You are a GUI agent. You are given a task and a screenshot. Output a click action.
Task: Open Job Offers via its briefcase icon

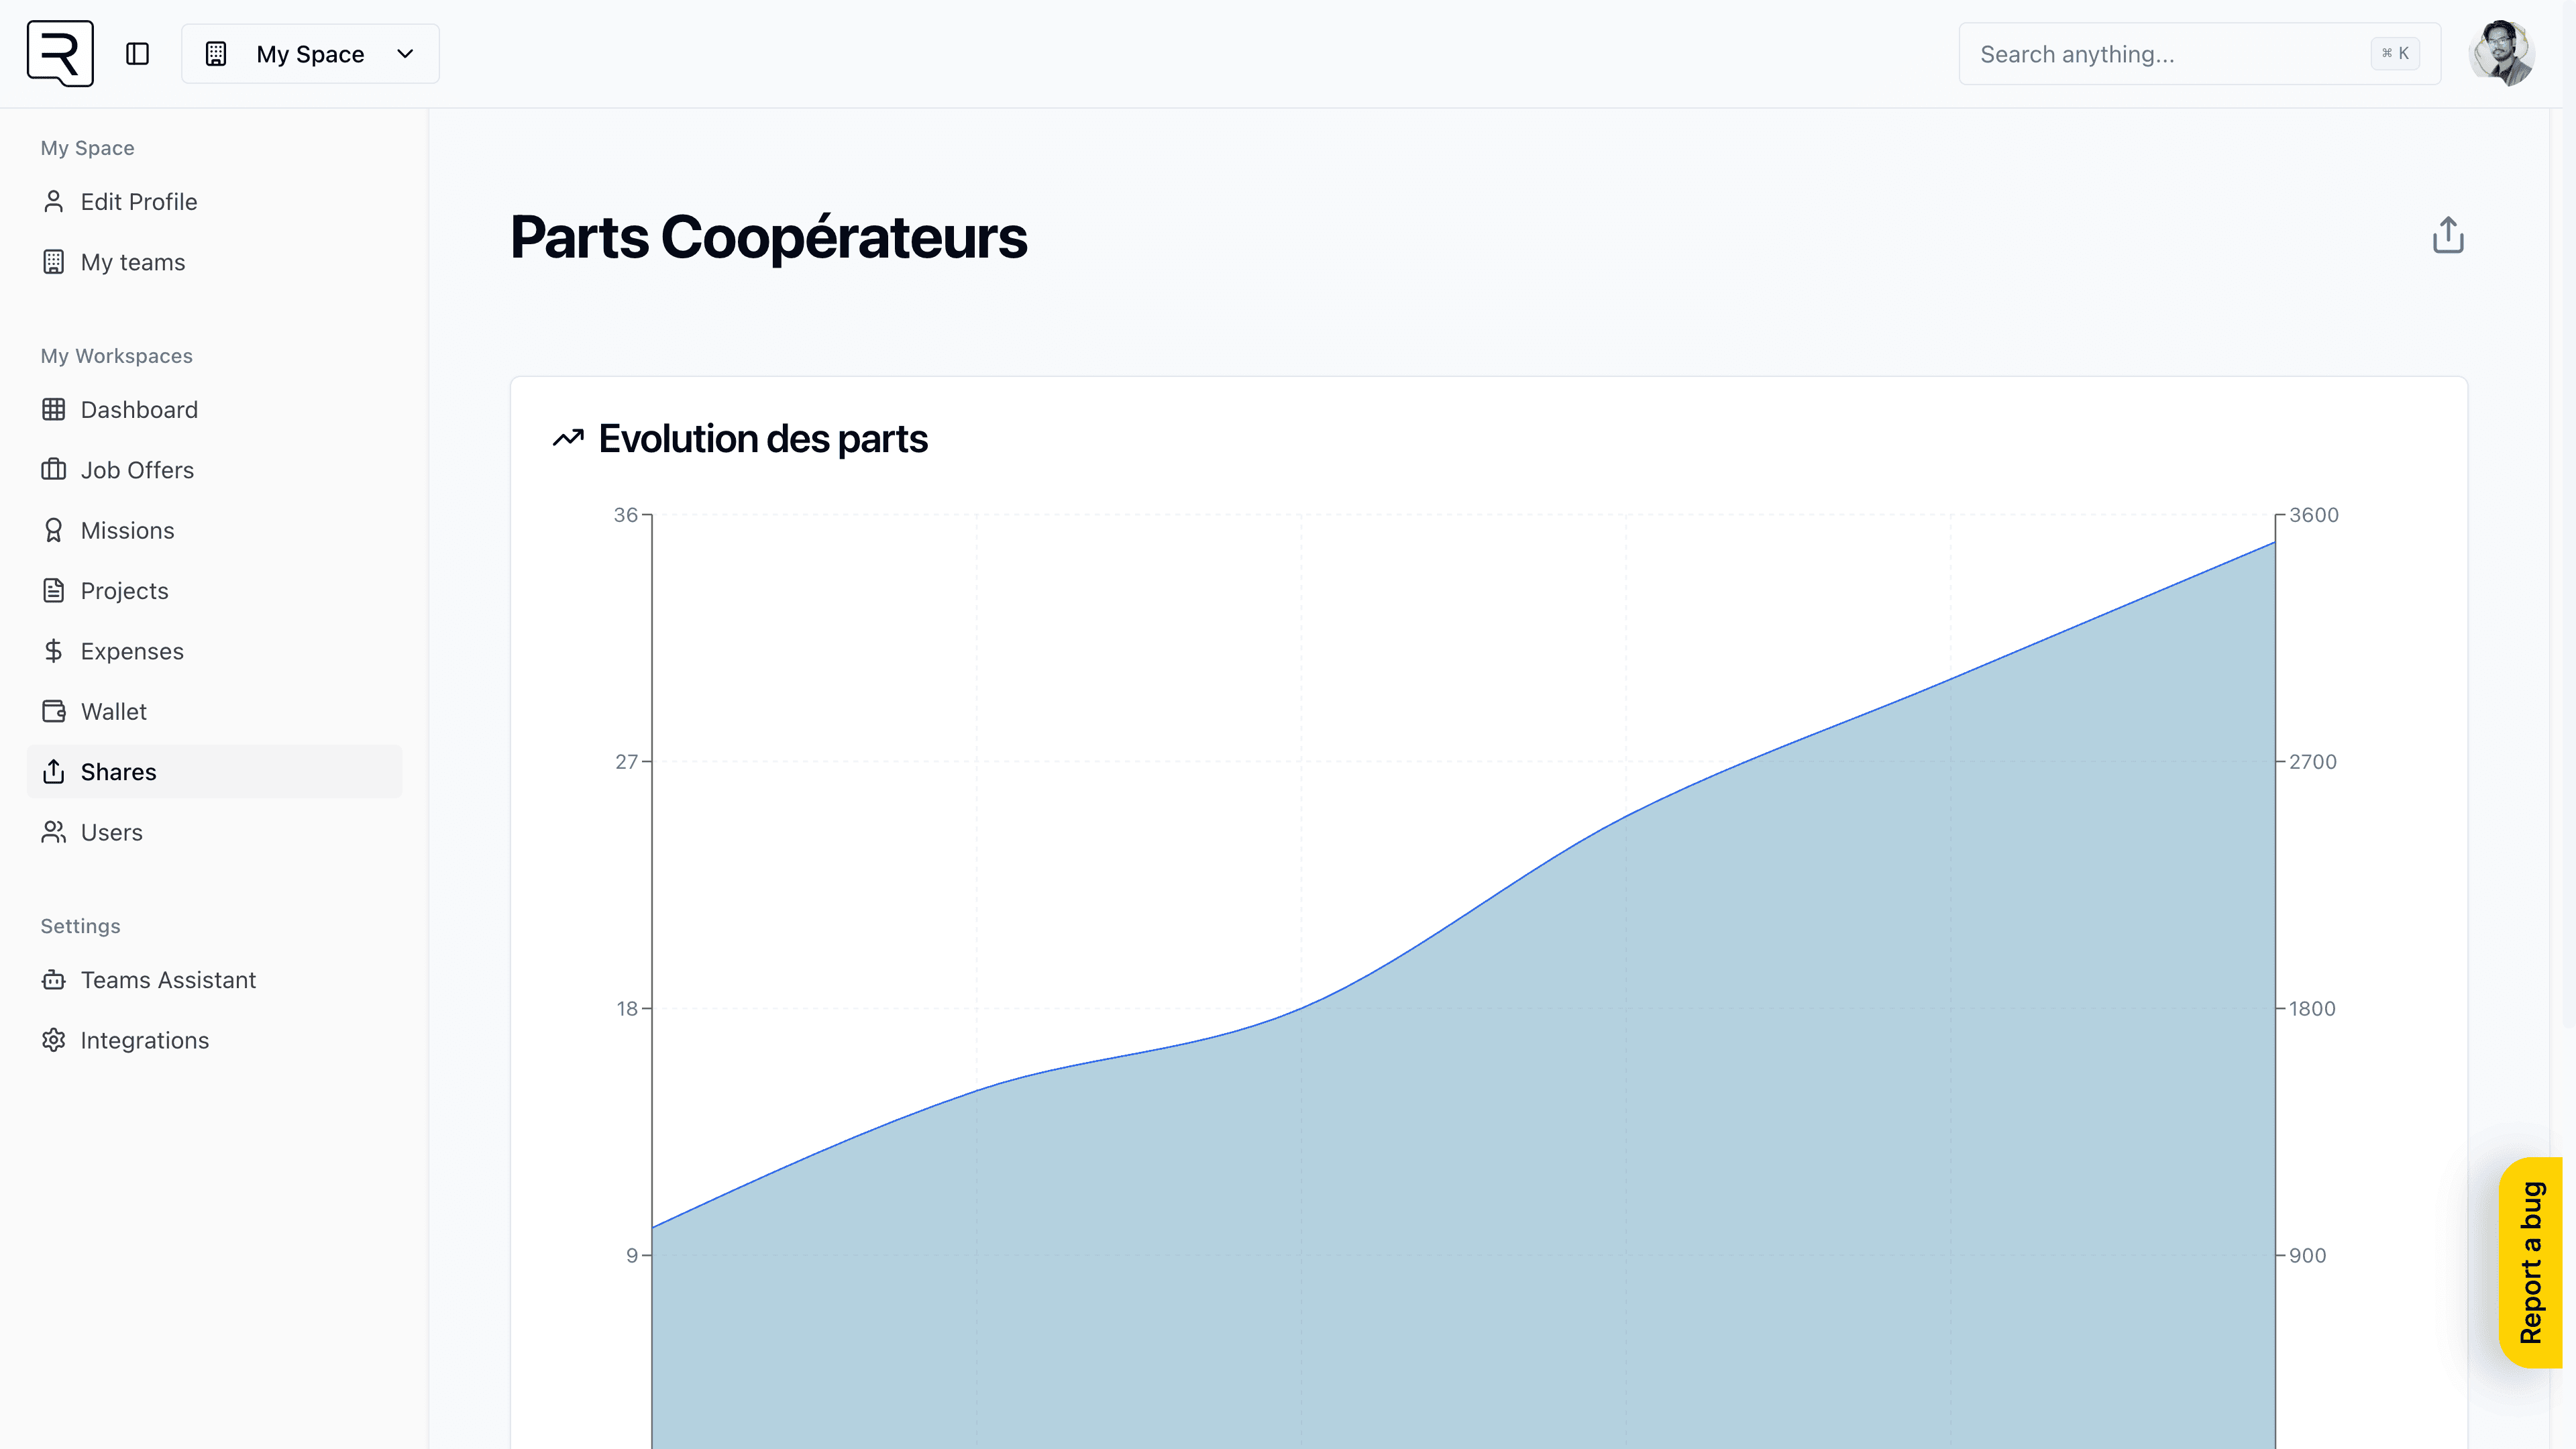pyautogui.click(x=54, y=470)
